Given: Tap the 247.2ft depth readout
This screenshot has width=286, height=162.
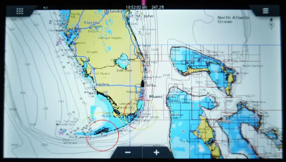Looking at the screenshot, I should (158, 7).
